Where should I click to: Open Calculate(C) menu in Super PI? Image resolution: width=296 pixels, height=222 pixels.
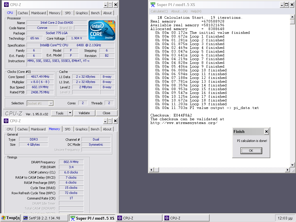pyautogui.click(x=159, y=11)
